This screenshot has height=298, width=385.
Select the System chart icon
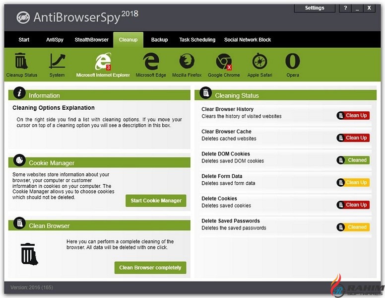pyautogui.click(x=57, y=61)
